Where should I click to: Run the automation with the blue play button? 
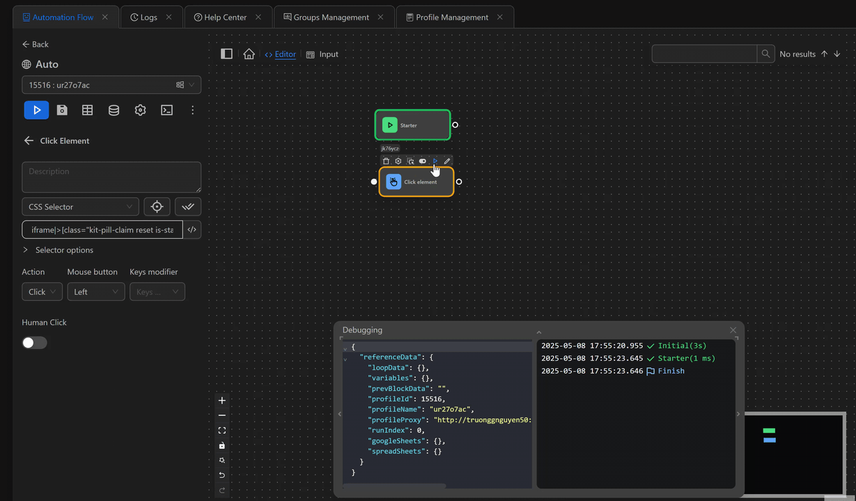[36, 110]
